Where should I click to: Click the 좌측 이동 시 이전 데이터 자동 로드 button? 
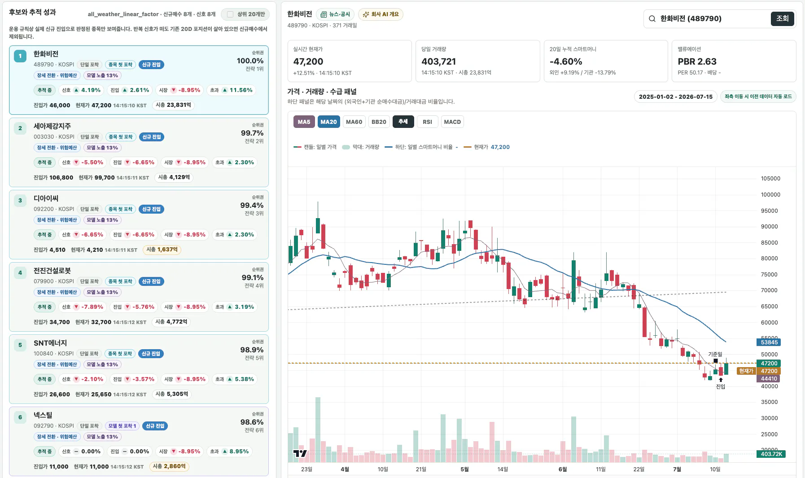758,96
